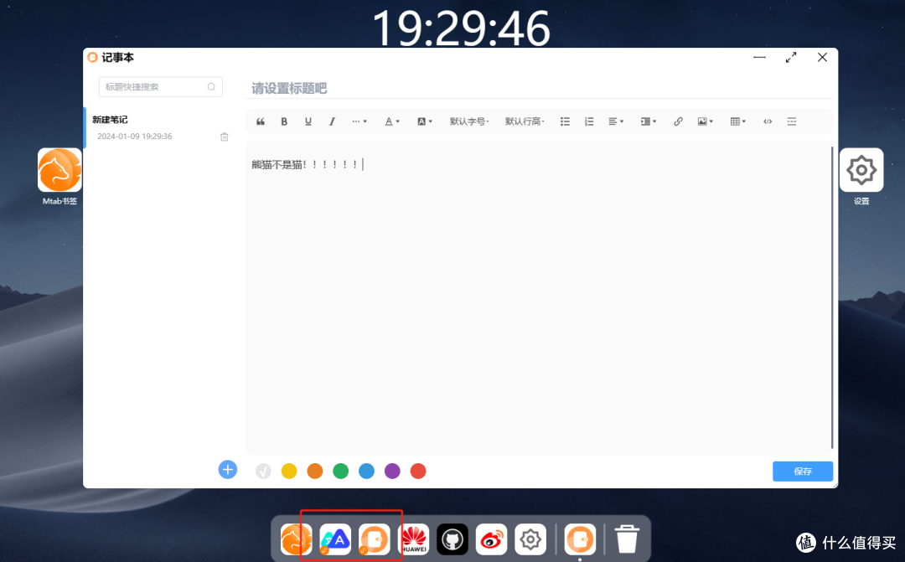Screen dimensions: 905x562
Task: Insert a numbered list
Action: [589, 121]
